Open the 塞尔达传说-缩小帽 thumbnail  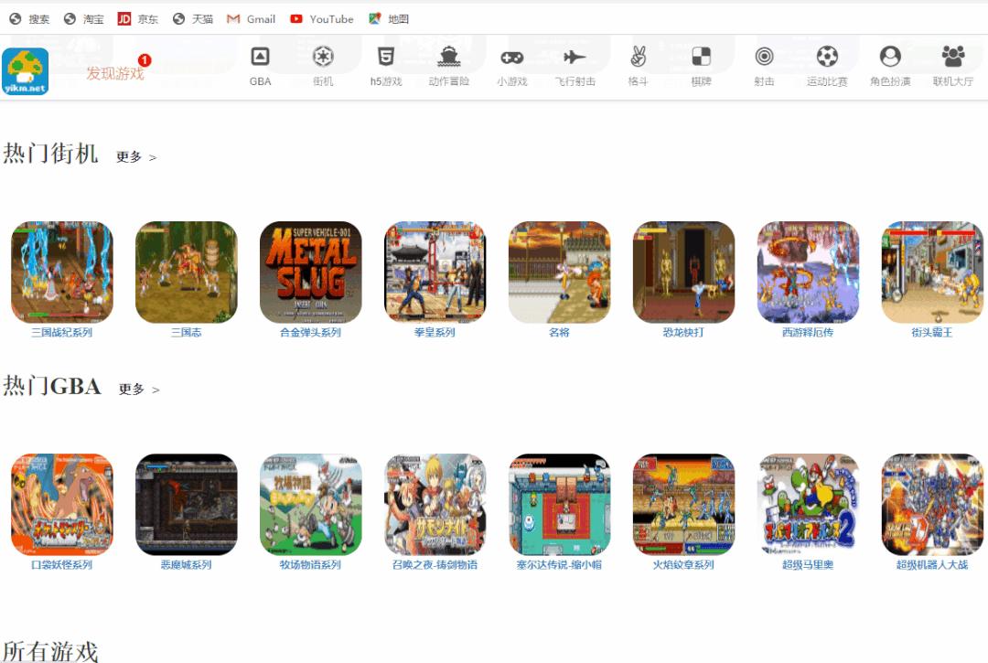(560, 504)
